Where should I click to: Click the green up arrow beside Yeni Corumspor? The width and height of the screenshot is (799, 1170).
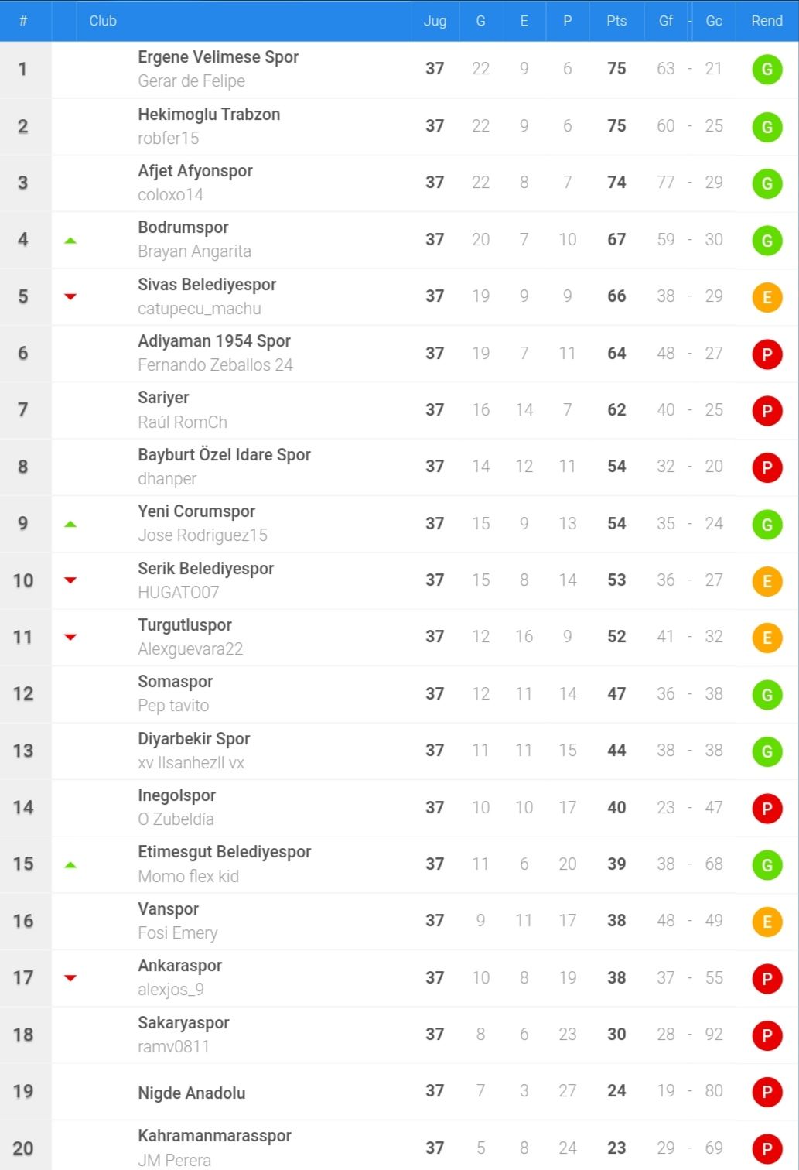tap(70, 524)
